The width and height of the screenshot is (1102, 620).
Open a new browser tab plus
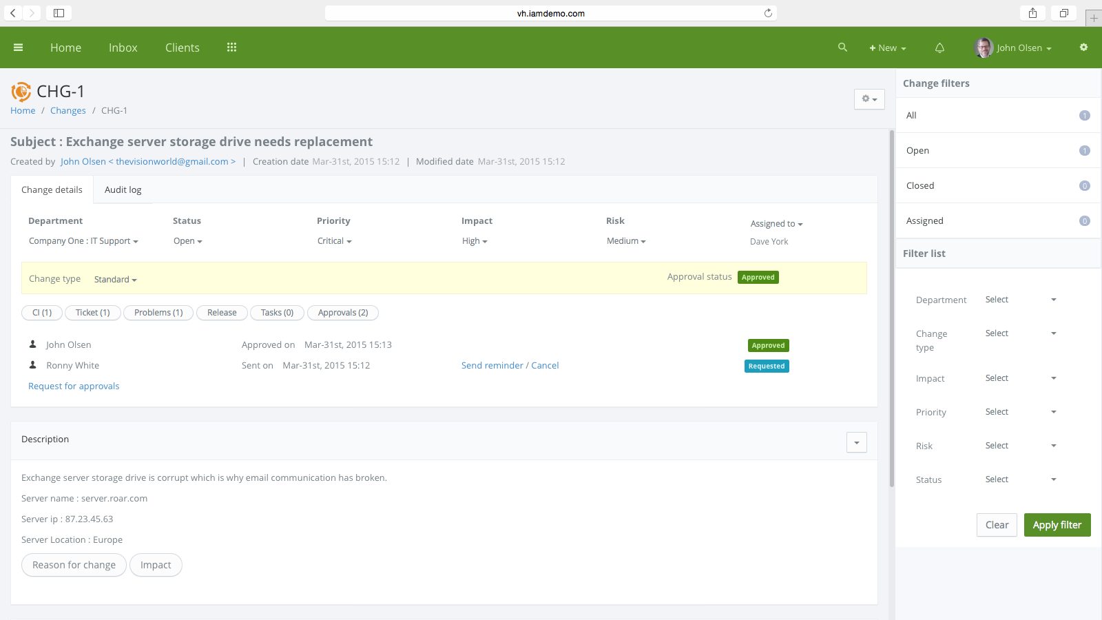click(x=1094, y=19)
